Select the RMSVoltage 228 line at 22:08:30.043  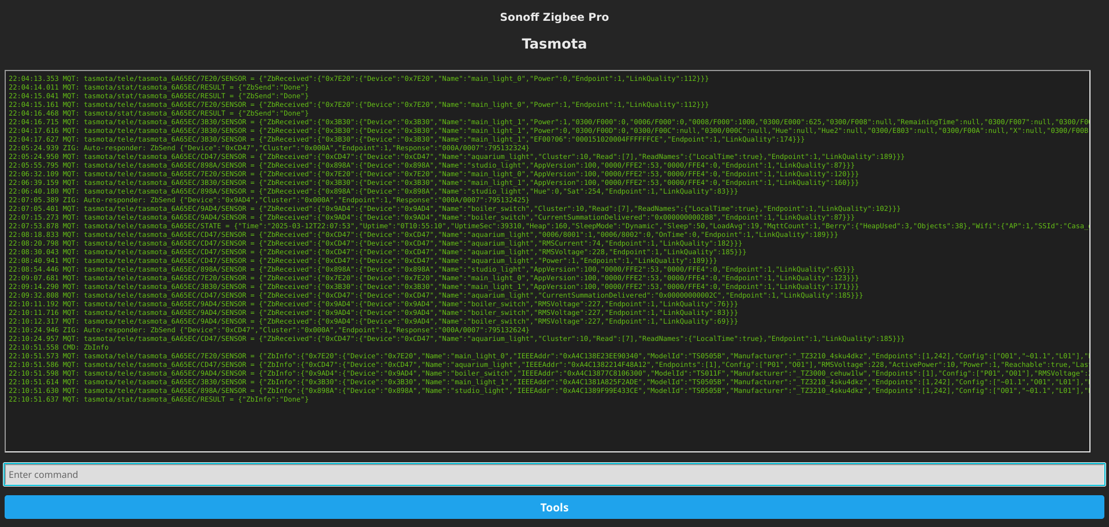377,252
